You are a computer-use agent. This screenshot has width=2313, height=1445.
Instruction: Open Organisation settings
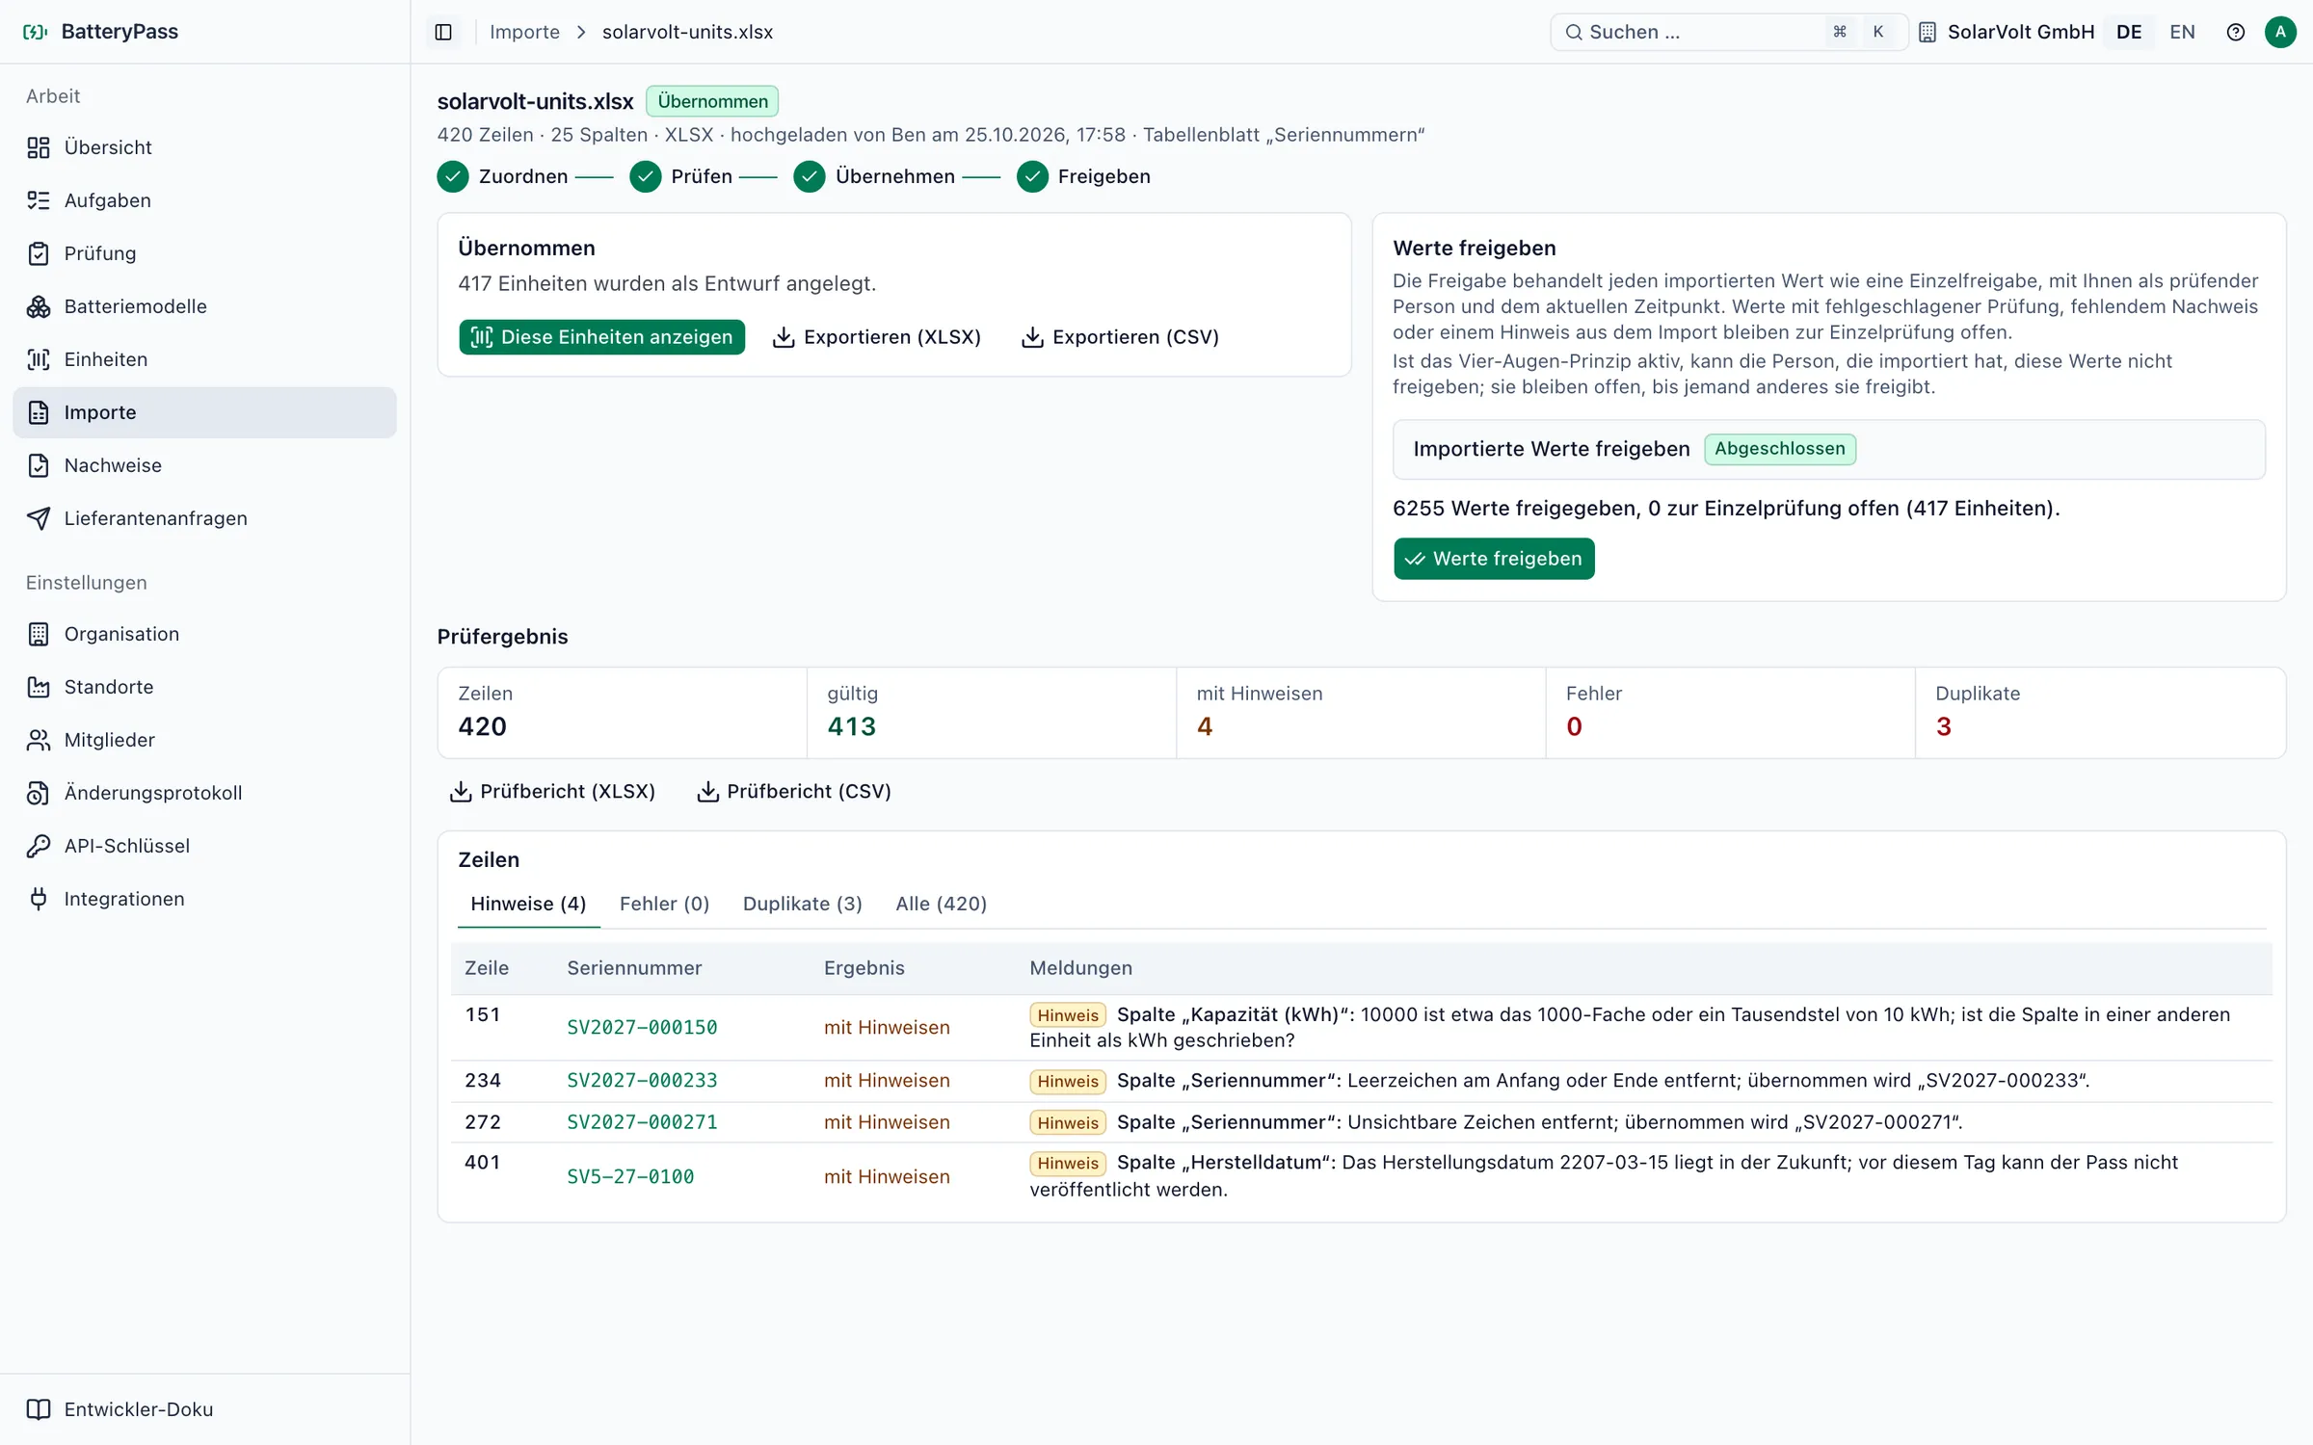204,634
